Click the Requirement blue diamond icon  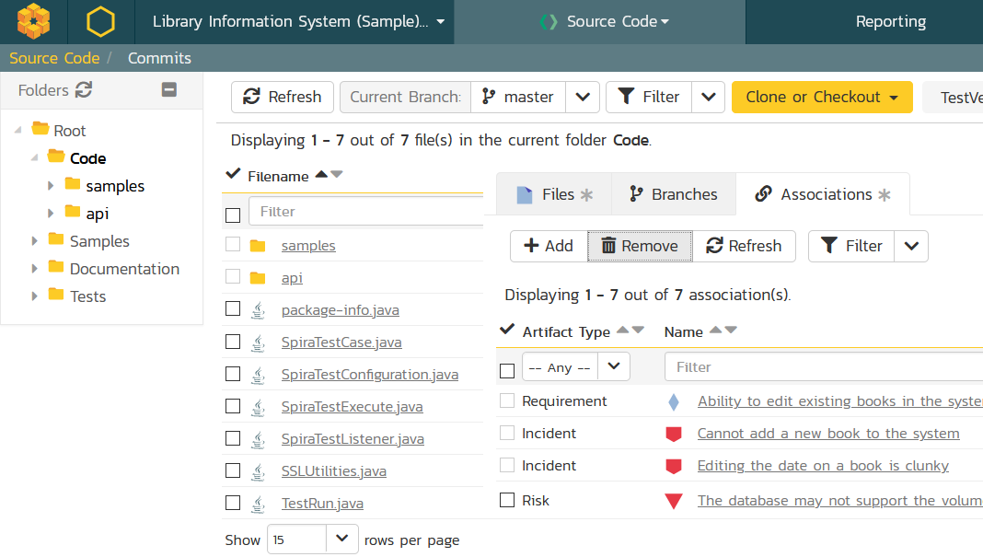pyautogui.click(x=674, y=401)
